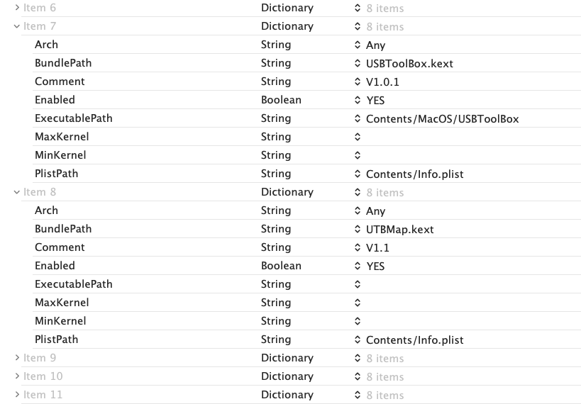581x404 pixels.
Task: Expand the Item 9 dictionary
Action: [x=17, y=358]
